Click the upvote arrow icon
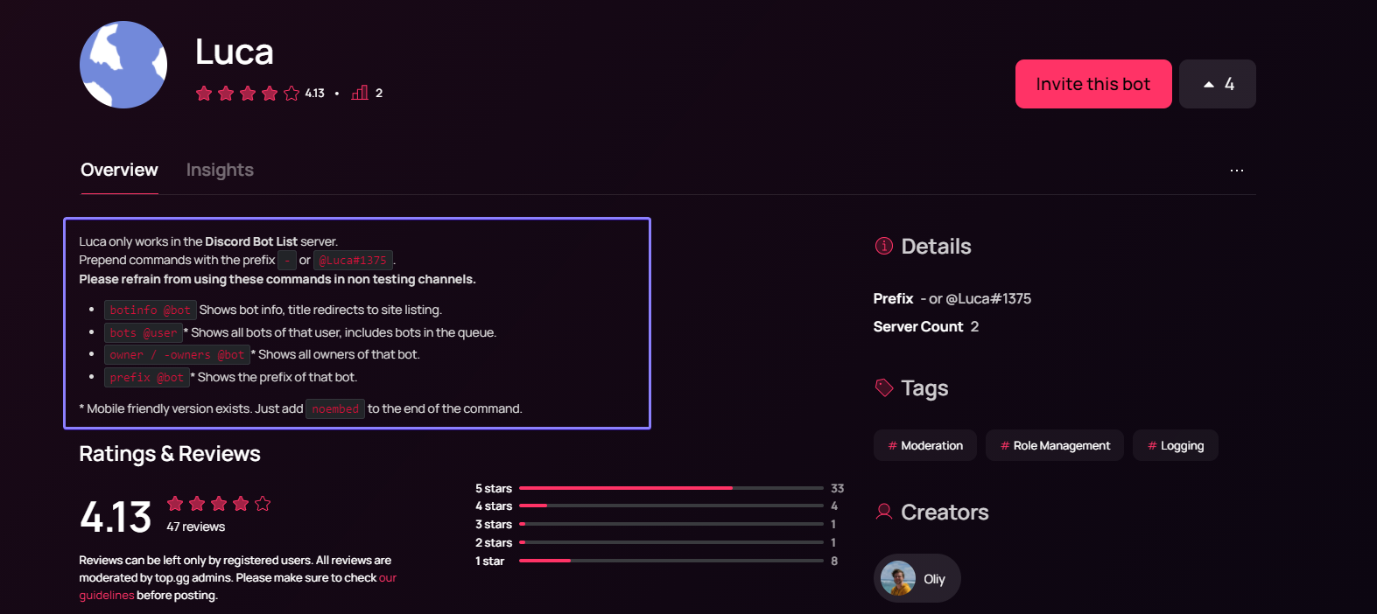1377x614 pixels. [x=1209, y=84]
